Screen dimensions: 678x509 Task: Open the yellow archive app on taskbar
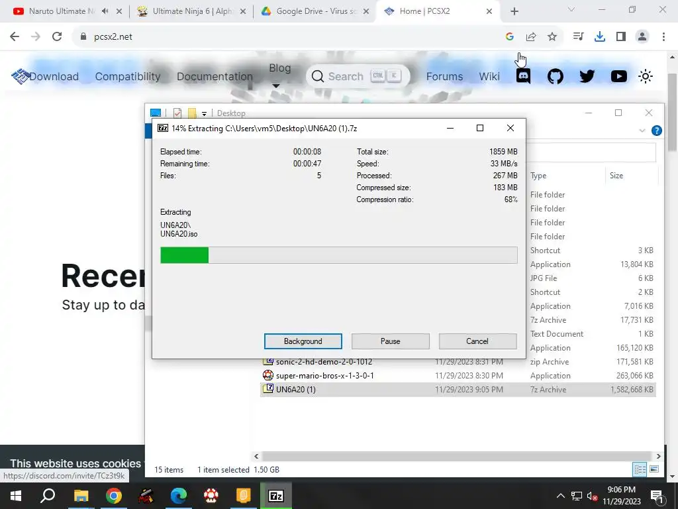point(244,496)
